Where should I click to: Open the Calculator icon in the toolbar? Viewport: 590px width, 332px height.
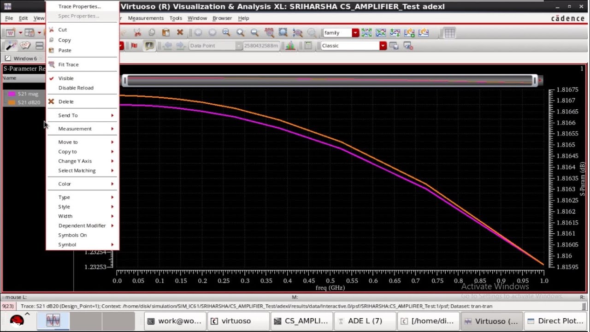(308, 46)
